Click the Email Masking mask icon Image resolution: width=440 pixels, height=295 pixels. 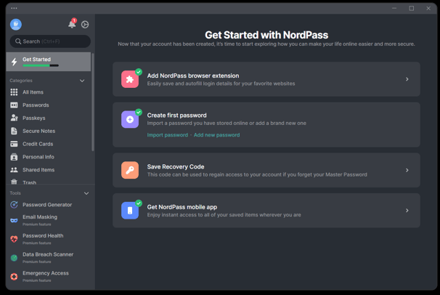(x=14, y=220)
